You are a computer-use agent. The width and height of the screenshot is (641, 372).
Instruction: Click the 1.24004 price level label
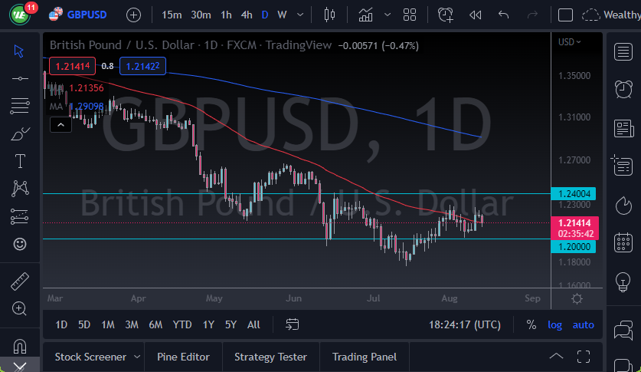click(x=573, y=194)
